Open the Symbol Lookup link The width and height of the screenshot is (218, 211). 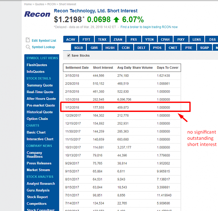[x=43, y=47]
